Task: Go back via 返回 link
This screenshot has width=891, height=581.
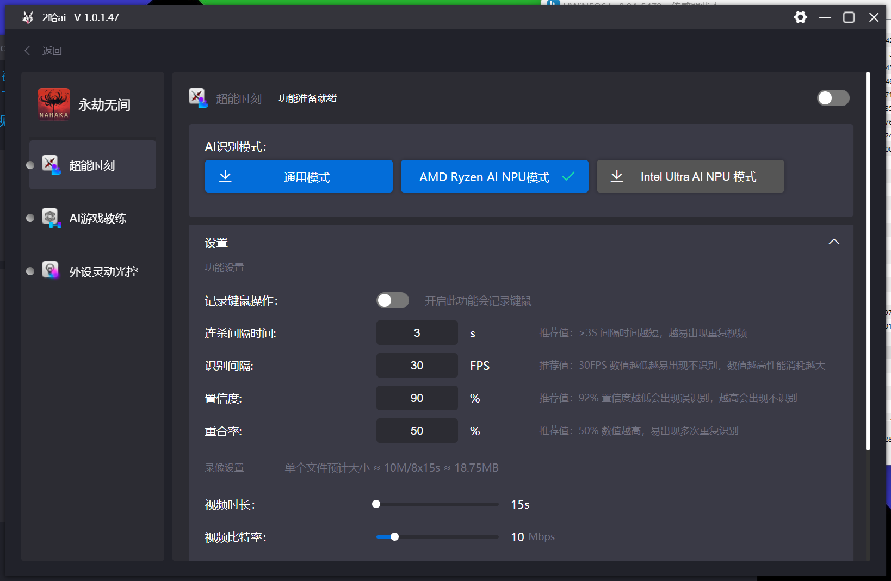Action: click(x=52, y=51)
